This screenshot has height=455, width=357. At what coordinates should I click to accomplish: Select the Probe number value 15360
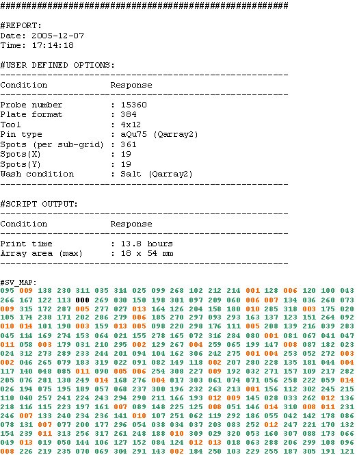pyautogui.click(x=133, y=105)
